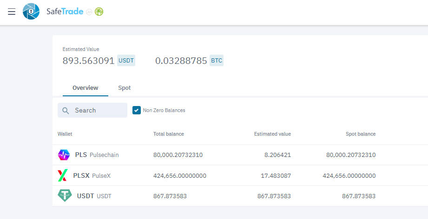Screen dimensions: 428x219
Task: Click the Pulsechain PLS coin icon
Action: [64, 155]
